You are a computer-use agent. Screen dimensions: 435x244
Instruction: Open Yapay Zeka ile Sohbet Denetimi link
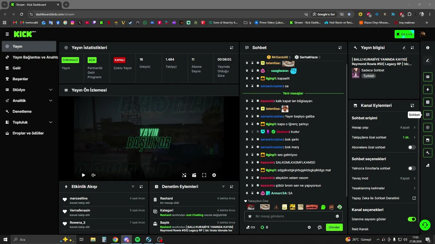click(x=384, y=198)
